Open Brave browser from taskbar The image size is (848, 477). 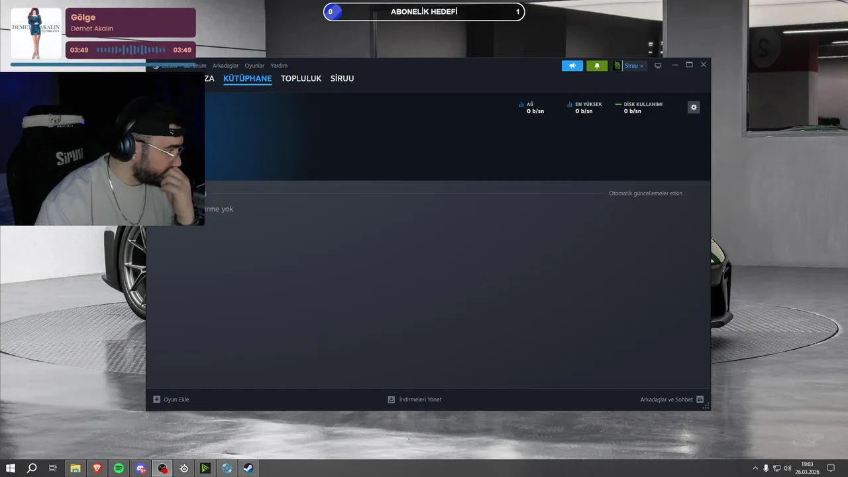pos(97,468)
